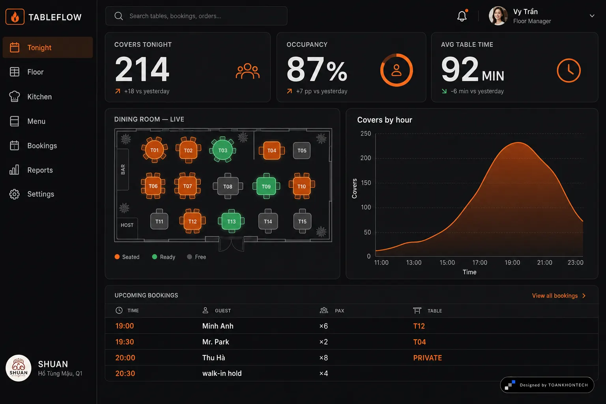606x404 pixels.
Task: Open the Reports page
Action: click(x=48, y=170)
